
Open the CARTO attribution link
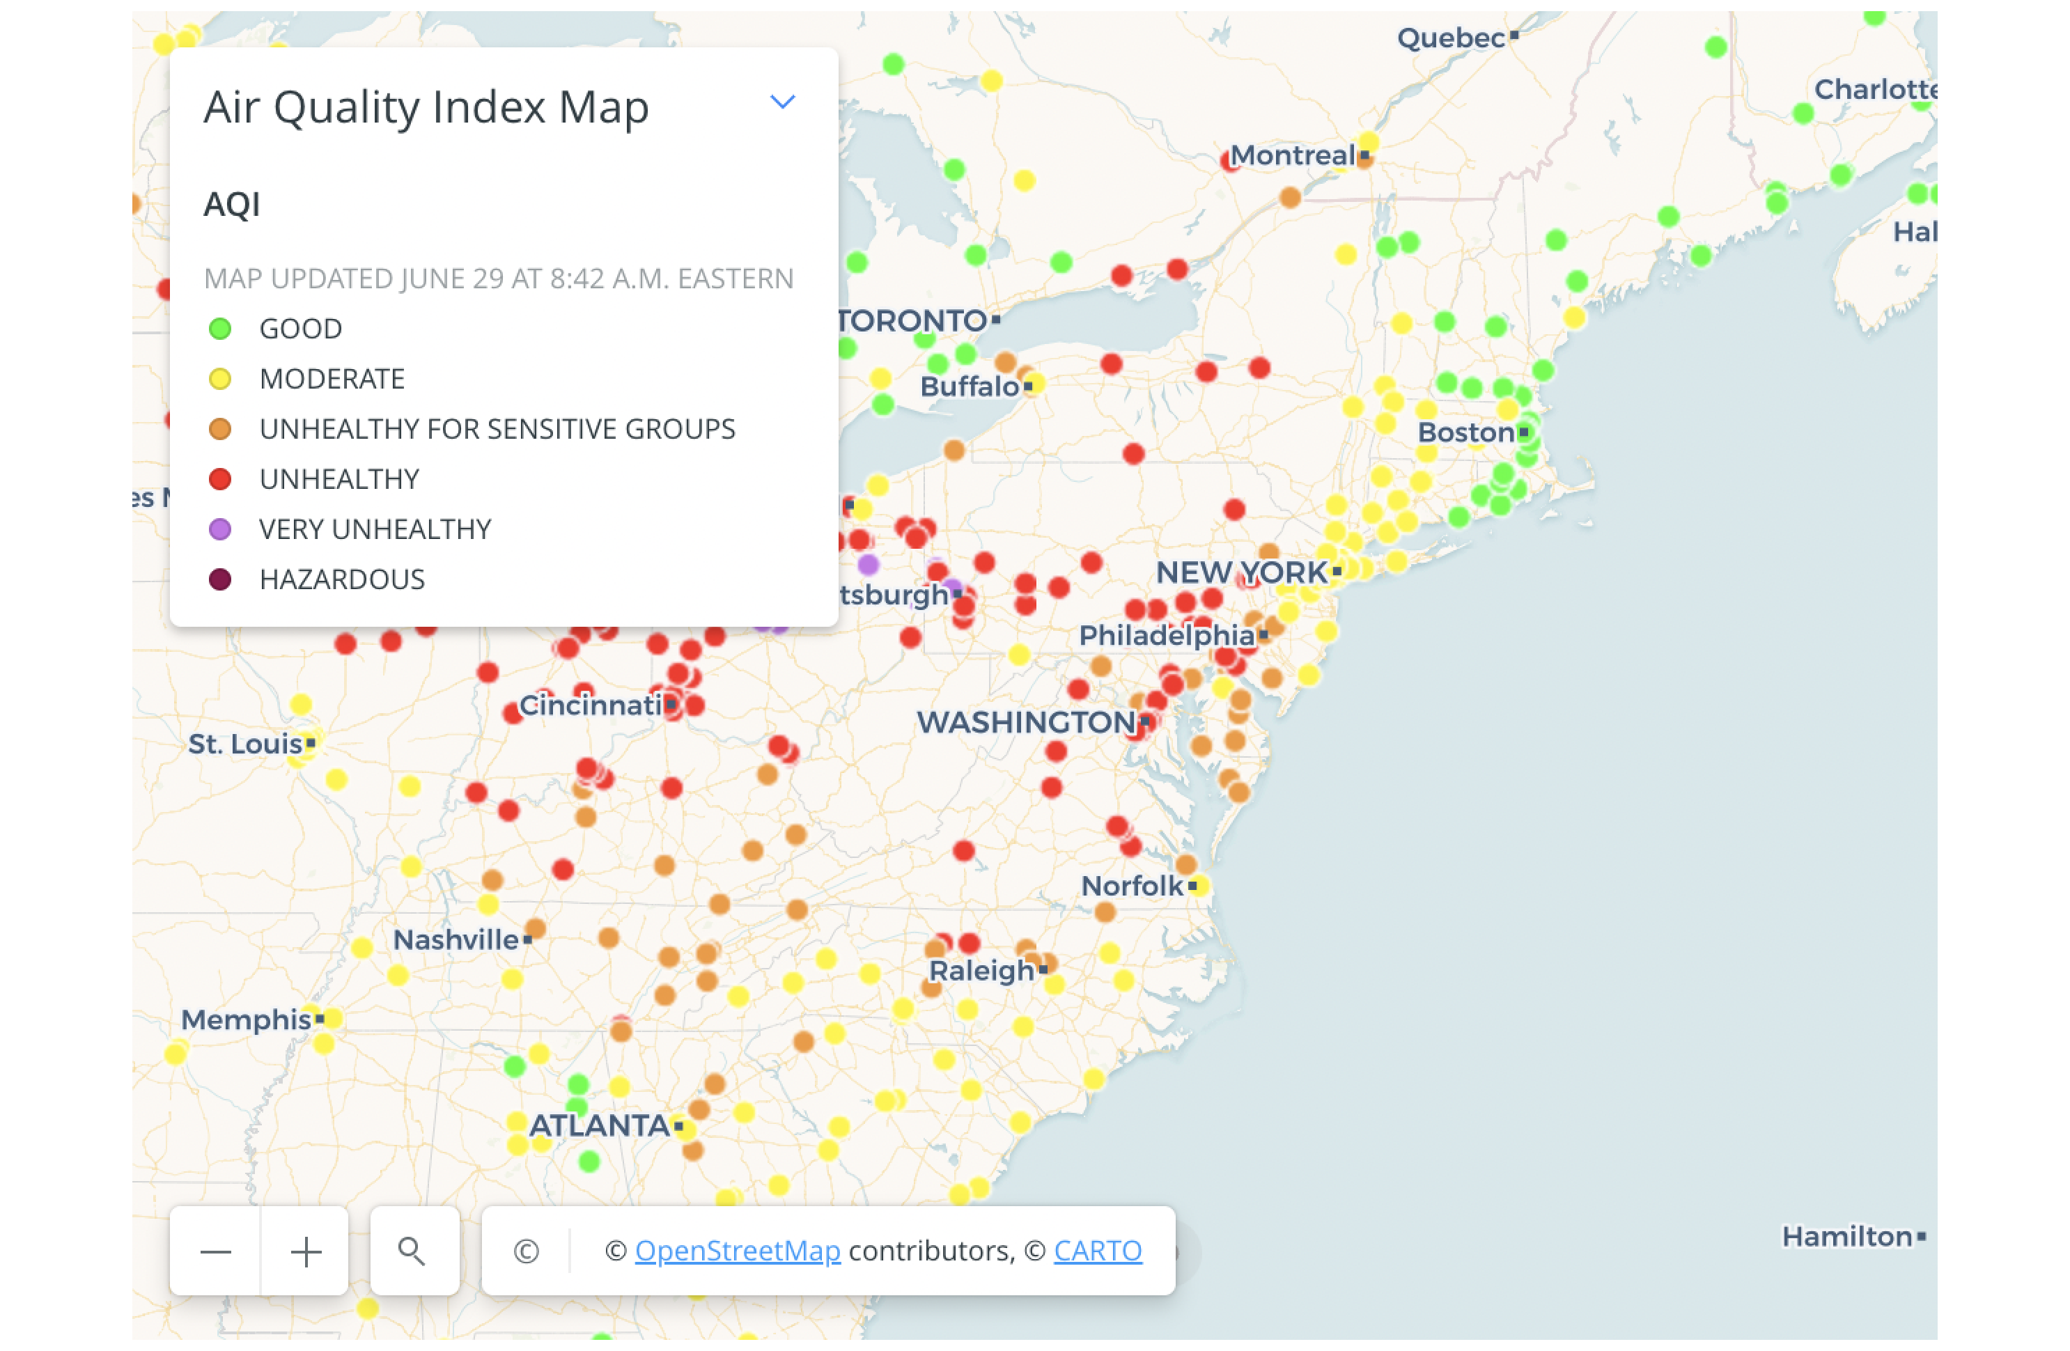pos(1098,1250)
